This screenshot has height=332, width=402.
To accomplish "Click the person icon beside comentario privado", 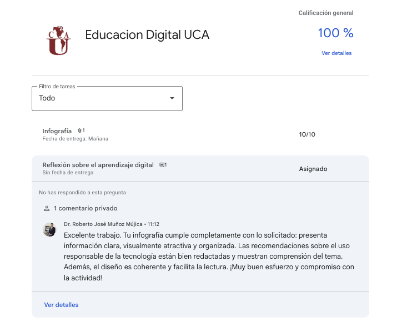I will tap(47, 209).
